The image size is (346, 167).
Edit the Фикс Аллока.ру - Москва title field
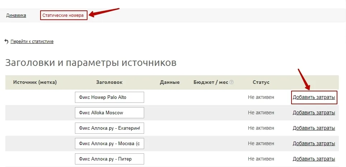coord(109,144)
